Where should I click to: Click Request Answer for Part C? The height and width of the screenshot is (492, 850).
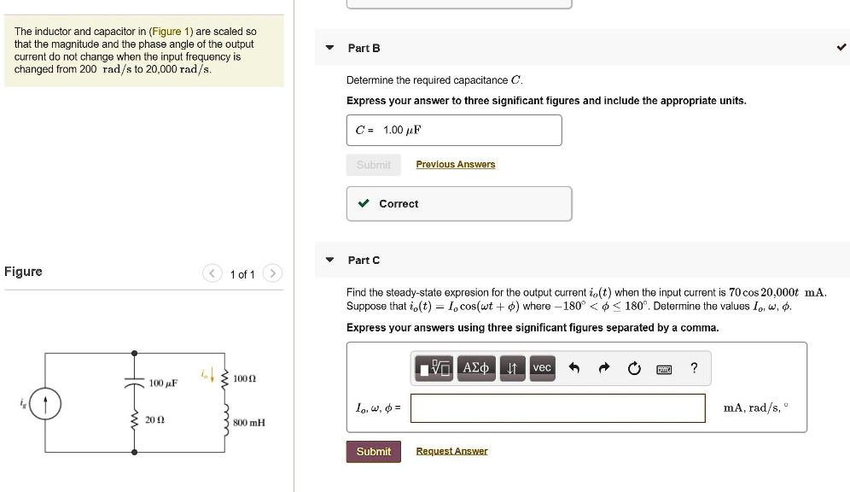(451, 451)
